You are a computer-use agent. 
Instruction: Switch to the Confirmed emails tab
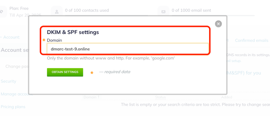[252, 40]
